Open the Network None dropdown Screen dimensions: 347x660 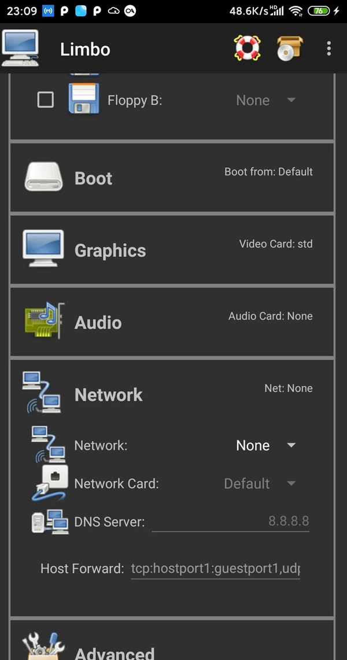point(266,445)
